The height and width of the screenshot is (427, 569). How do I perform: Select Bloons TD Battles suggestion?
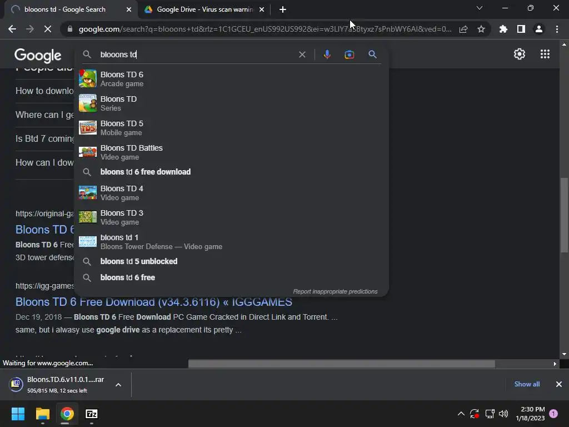point(232,152)
